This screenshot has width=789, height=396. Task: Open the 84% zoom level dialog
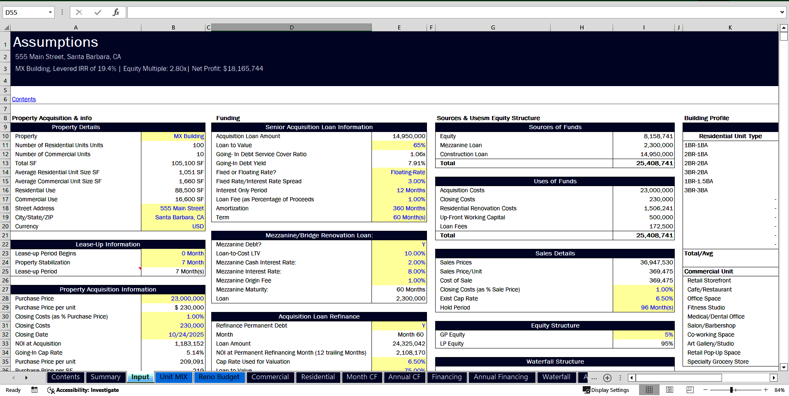779,390
